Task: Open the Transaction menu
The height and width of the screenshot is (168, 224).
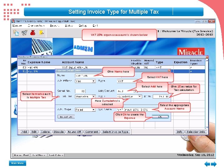Action: 36,26
